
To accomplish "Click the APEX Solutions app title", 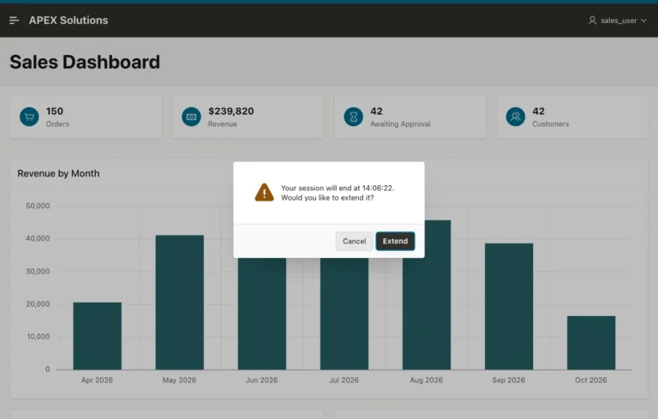I will point(69,21).
